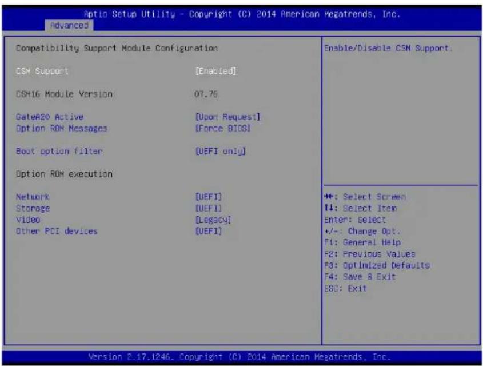
Task: Select the Storage option ROM item
Action: 33,208
